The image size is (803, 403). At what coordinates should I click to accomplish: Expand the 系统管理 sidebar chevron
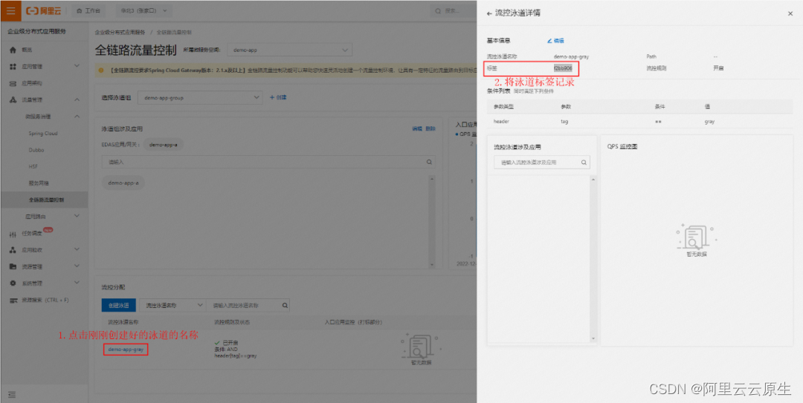click(x=77, y=282)
